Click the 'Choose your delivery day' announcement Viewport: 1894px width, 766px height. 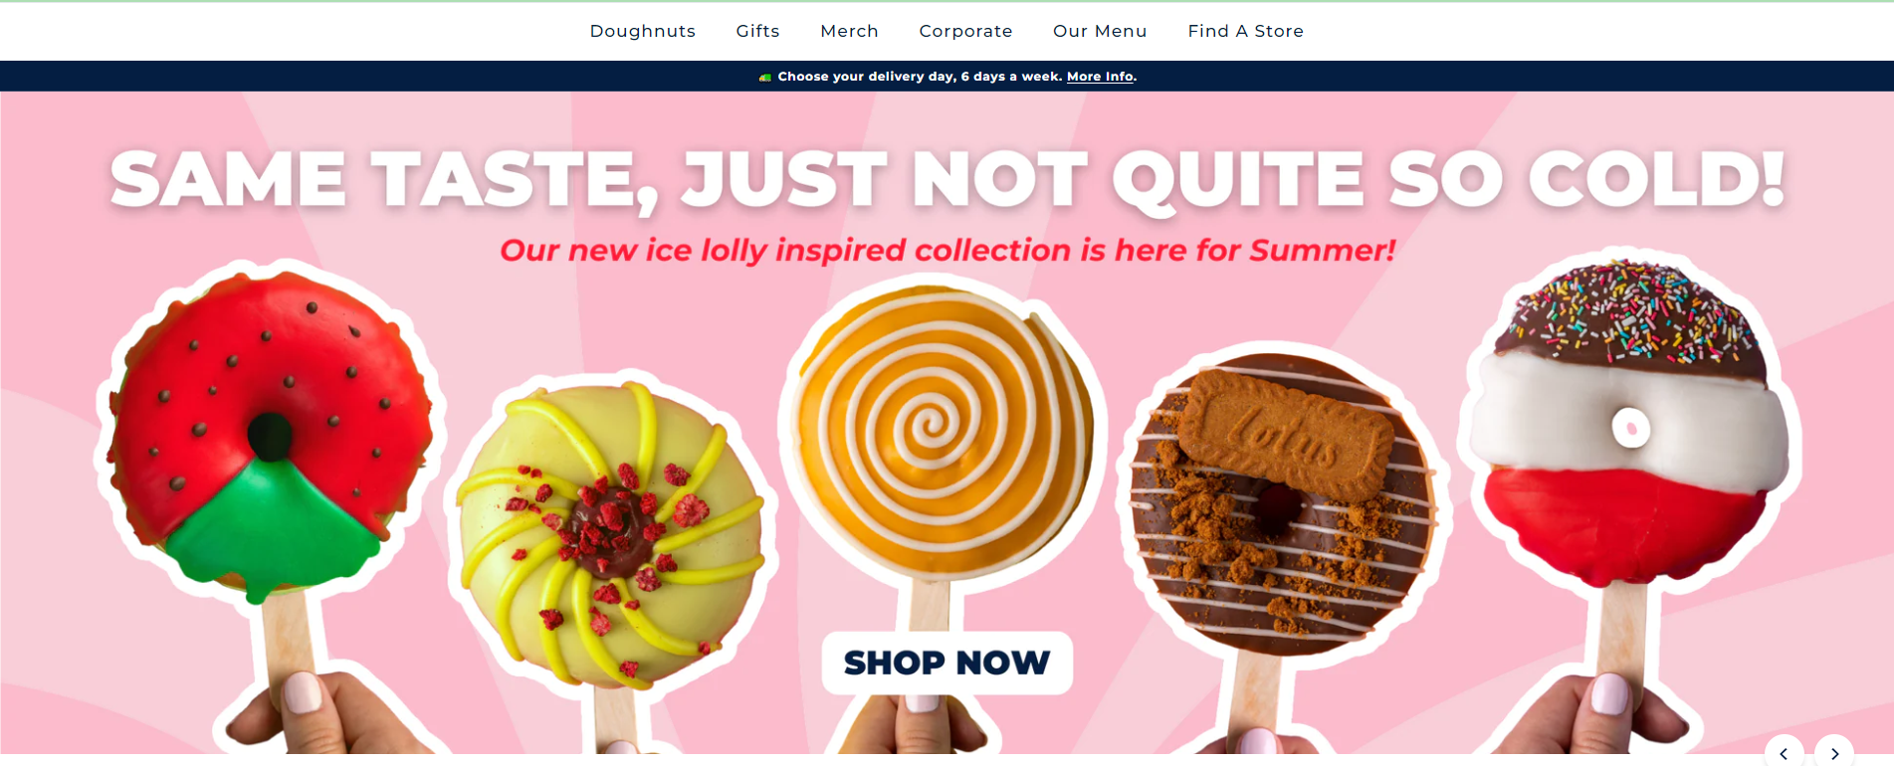pyautogui.click(x=921, y=77)
